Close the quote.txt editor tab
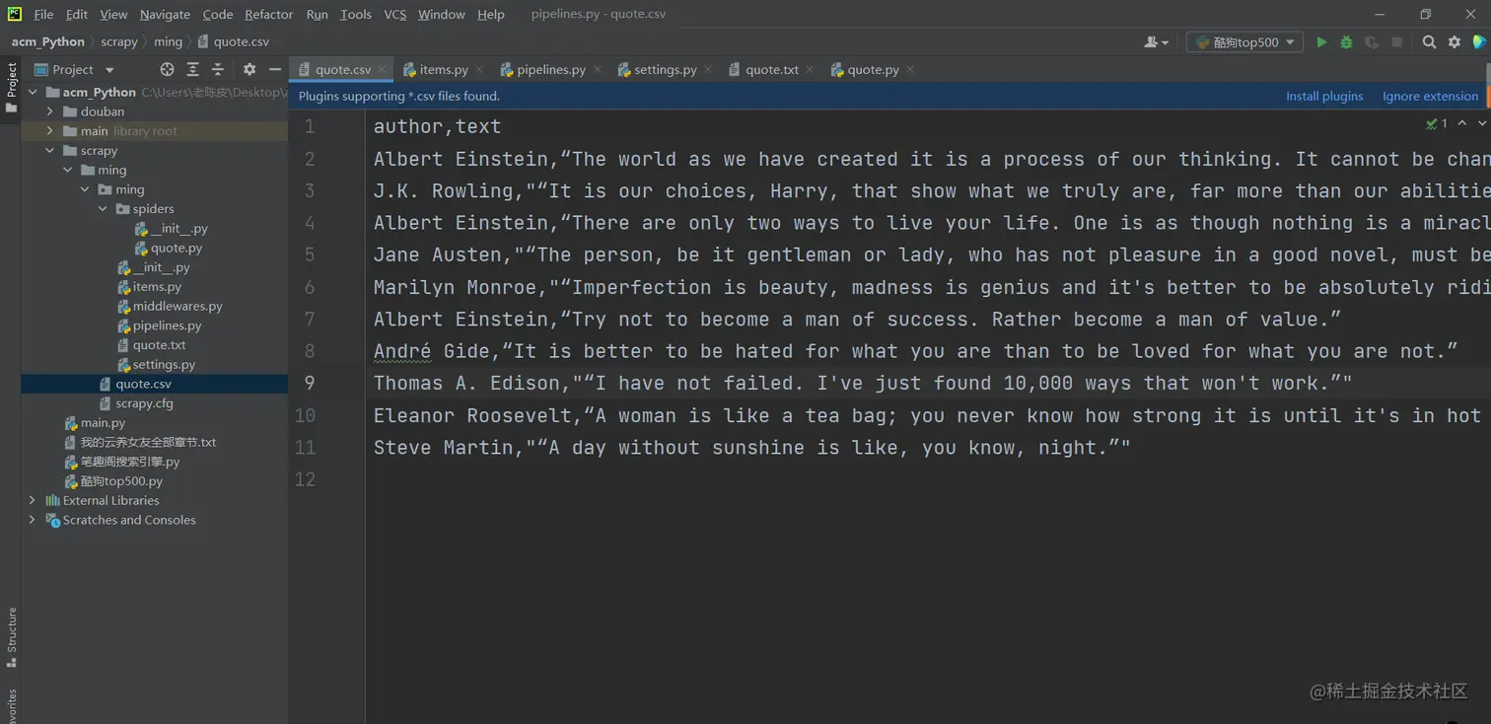This screenshot has width=1491, height=724. click(810, 69)
